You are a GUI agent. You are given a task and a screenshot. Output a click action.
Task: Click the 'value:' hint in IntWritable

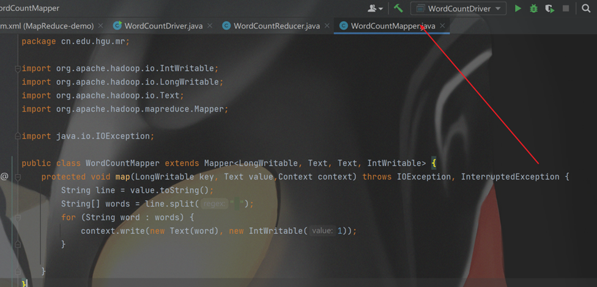(322, 231)
